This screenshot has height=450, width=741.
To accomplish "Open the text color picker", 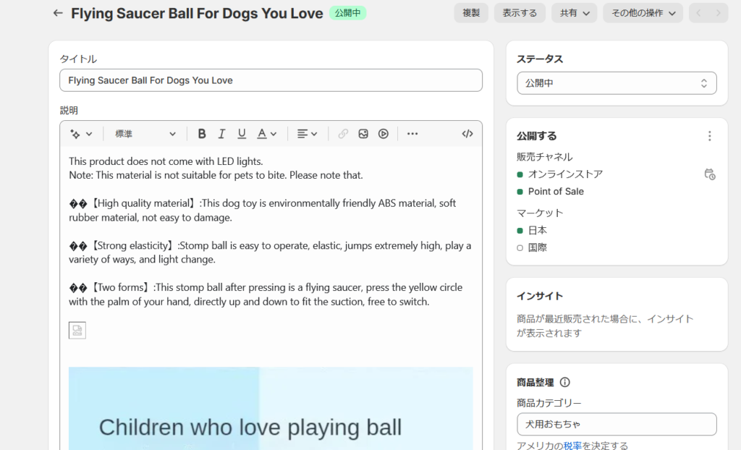I will pyautogui.click(x=266, y=134).
